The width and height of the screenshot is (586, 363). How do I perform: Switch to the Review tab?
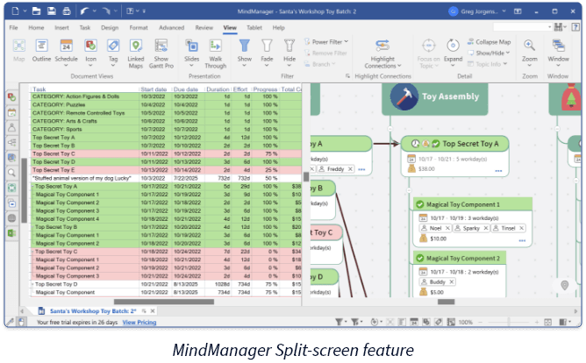[204, 28]
